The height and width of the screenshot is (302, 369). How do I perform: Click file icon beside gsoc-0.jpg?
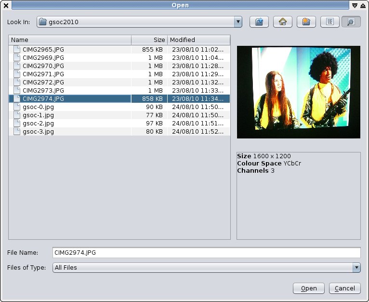coord(17,107)
